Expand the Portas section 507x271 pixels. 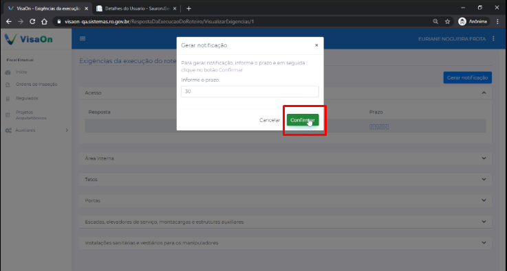(285, 200)
